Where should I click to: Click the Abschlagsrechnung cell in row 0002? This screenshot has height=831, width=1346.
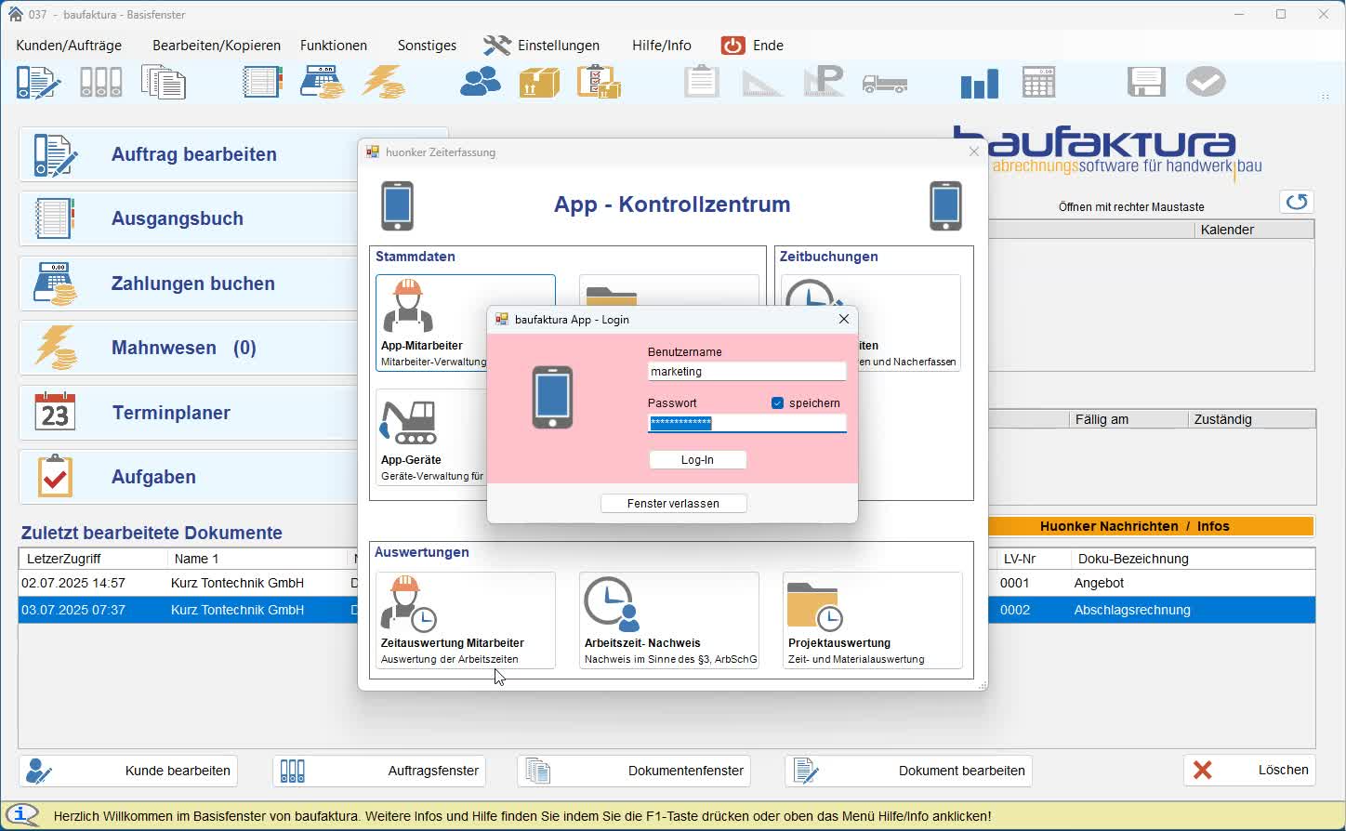coord(1132,610)
